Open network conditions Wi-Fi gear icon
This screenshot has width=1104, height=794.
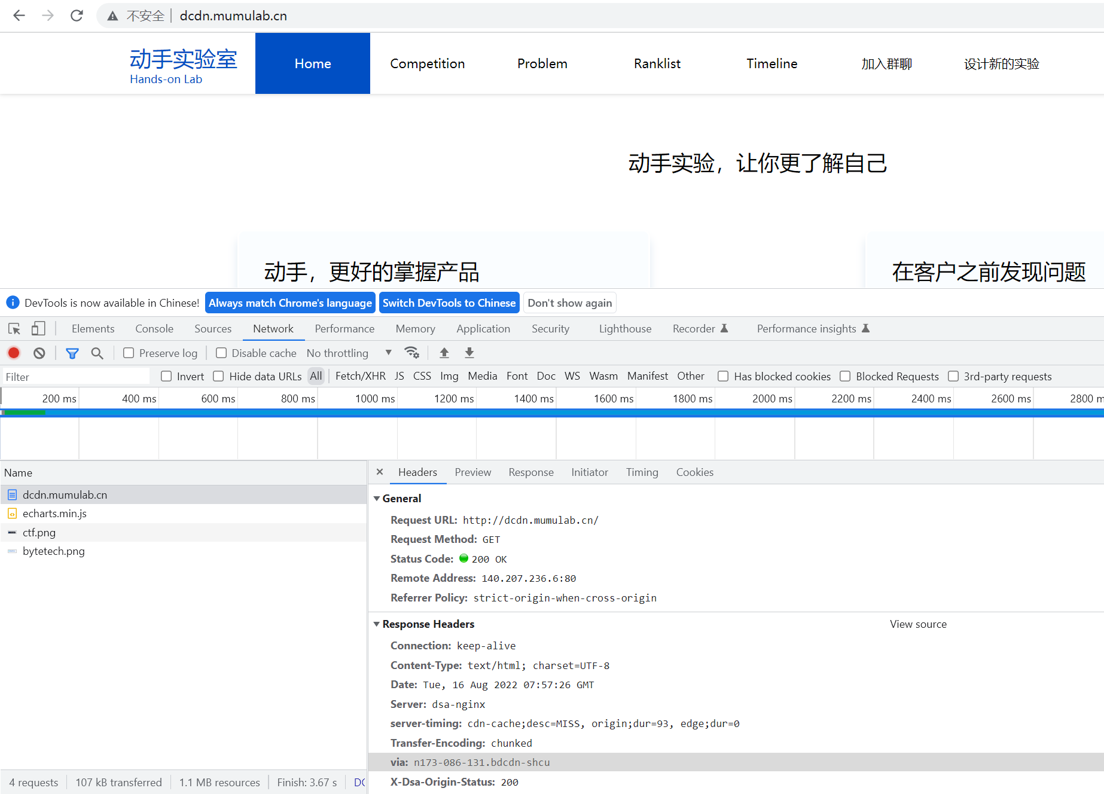pos(411,353)
